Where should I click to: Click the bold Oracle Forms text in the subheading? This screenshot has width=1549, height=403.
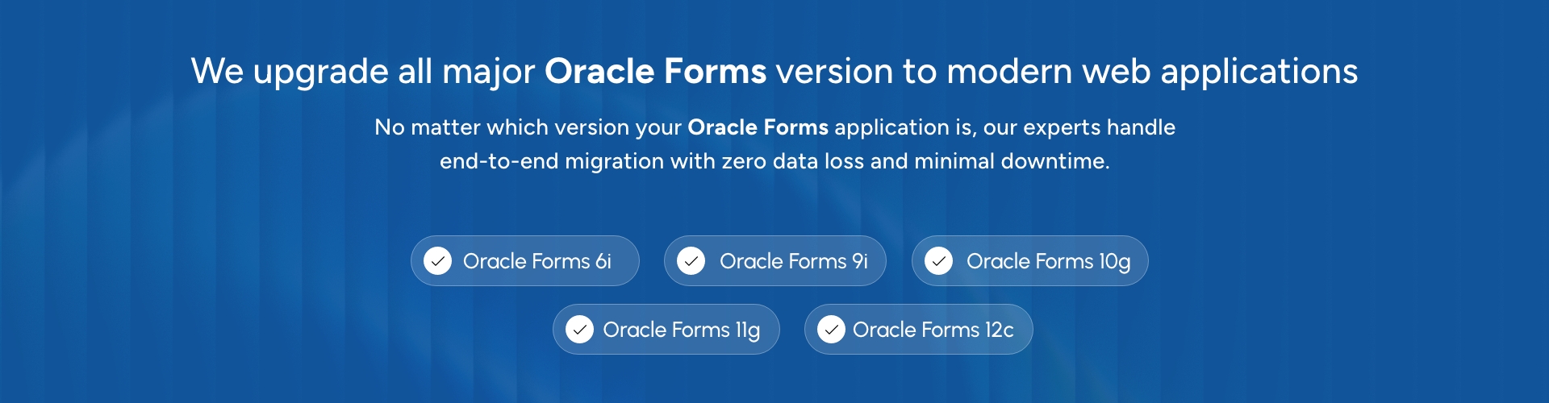point(758,127)
